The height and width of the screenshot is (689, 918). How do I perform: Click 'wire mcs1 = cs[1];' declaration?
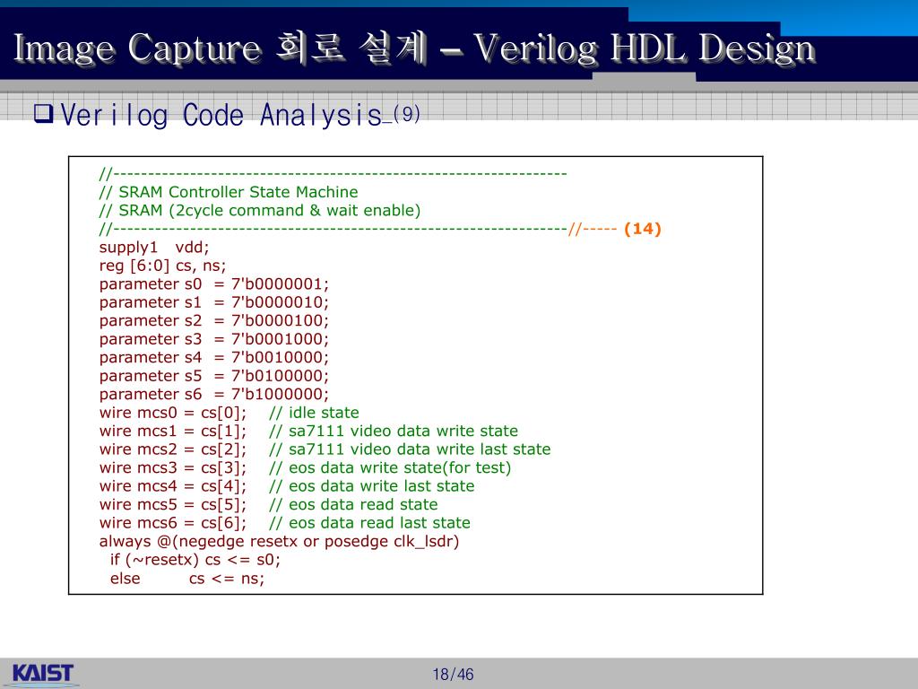pos(173,432)
